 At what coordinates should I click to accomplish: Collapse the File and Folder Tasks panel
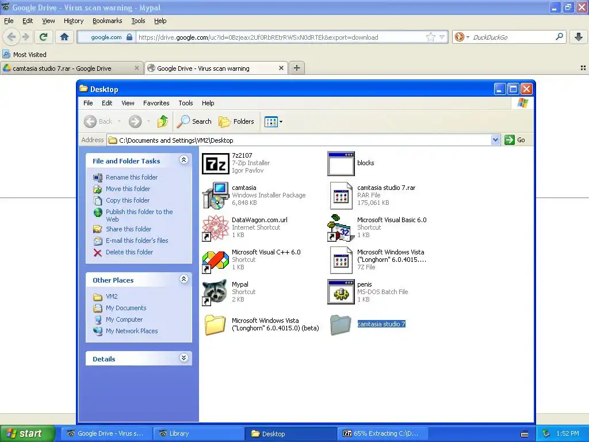pos(183,160)
